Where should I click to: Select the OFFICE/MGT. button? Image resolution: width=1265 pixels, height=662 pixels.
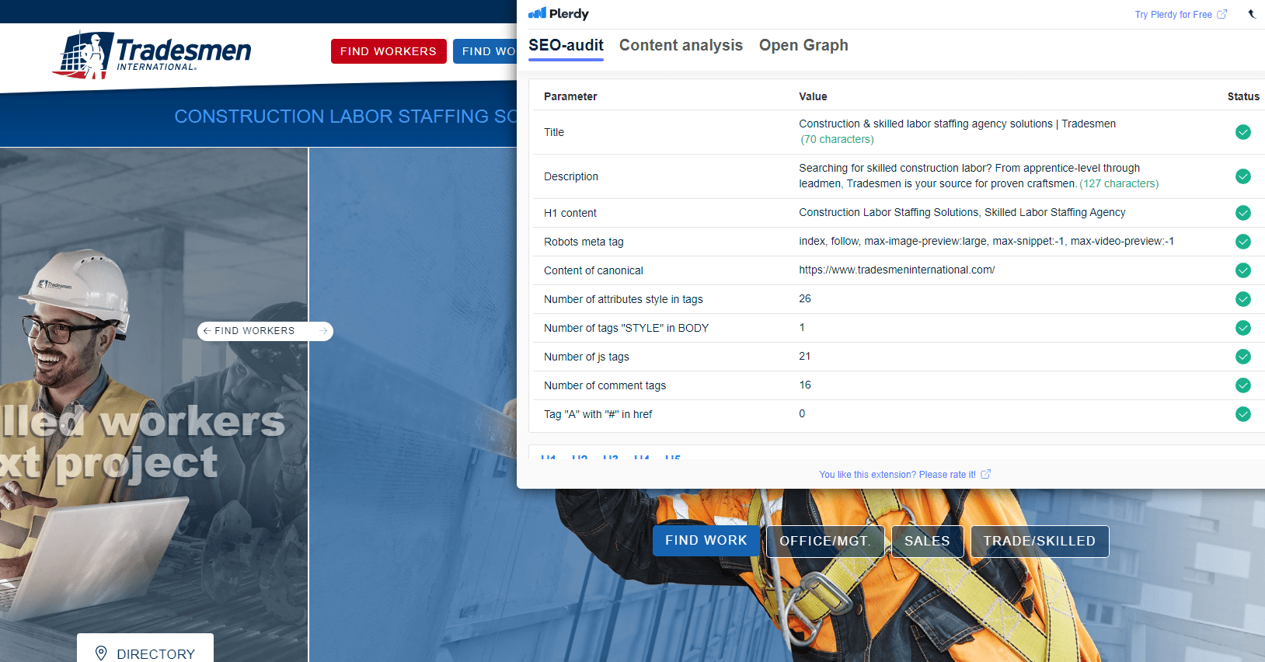coord(825,542)
